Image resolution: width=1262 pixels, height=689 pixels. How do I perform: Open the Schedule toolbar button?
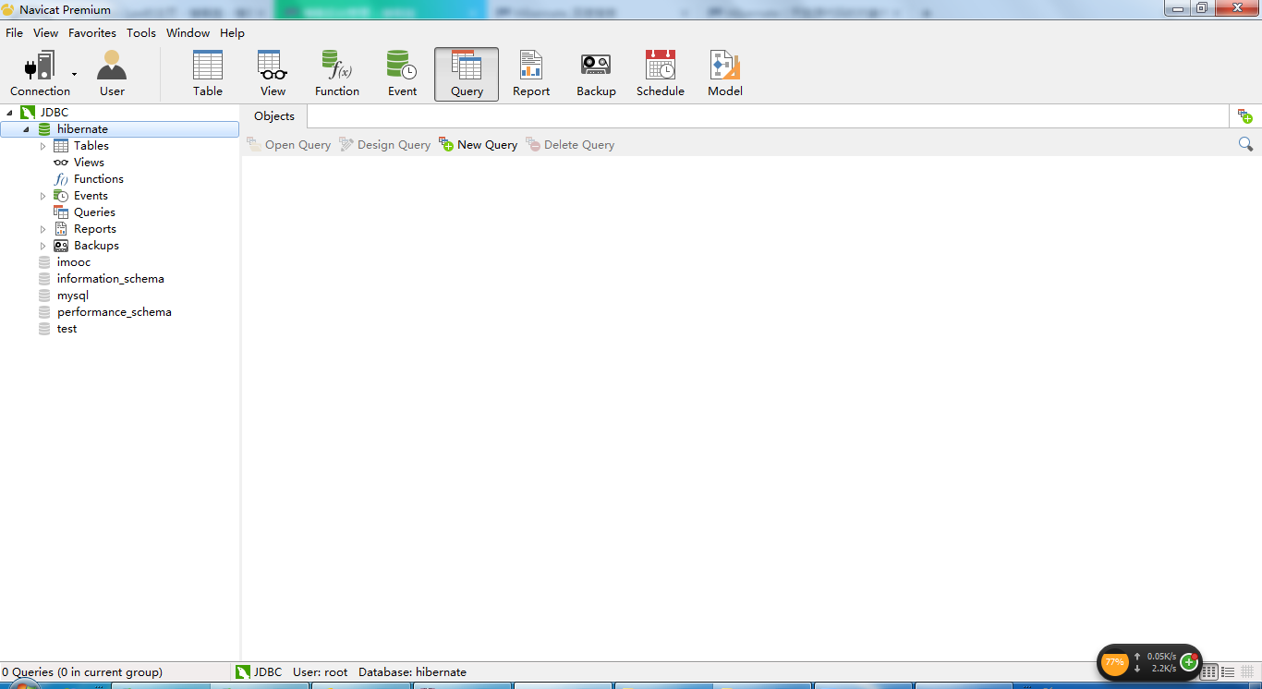(661, 74)
